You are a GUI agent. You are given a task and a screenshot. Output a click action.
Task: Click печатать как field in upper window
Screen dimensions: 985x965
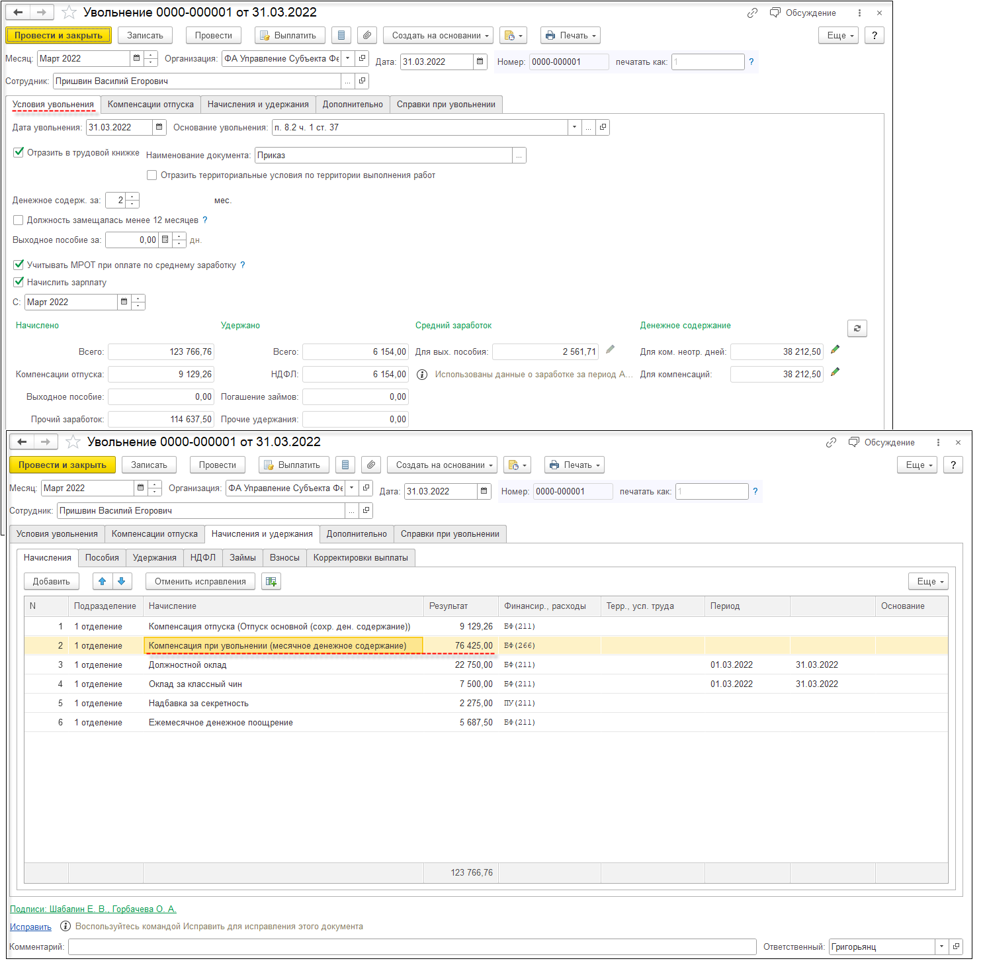[708, 62]
